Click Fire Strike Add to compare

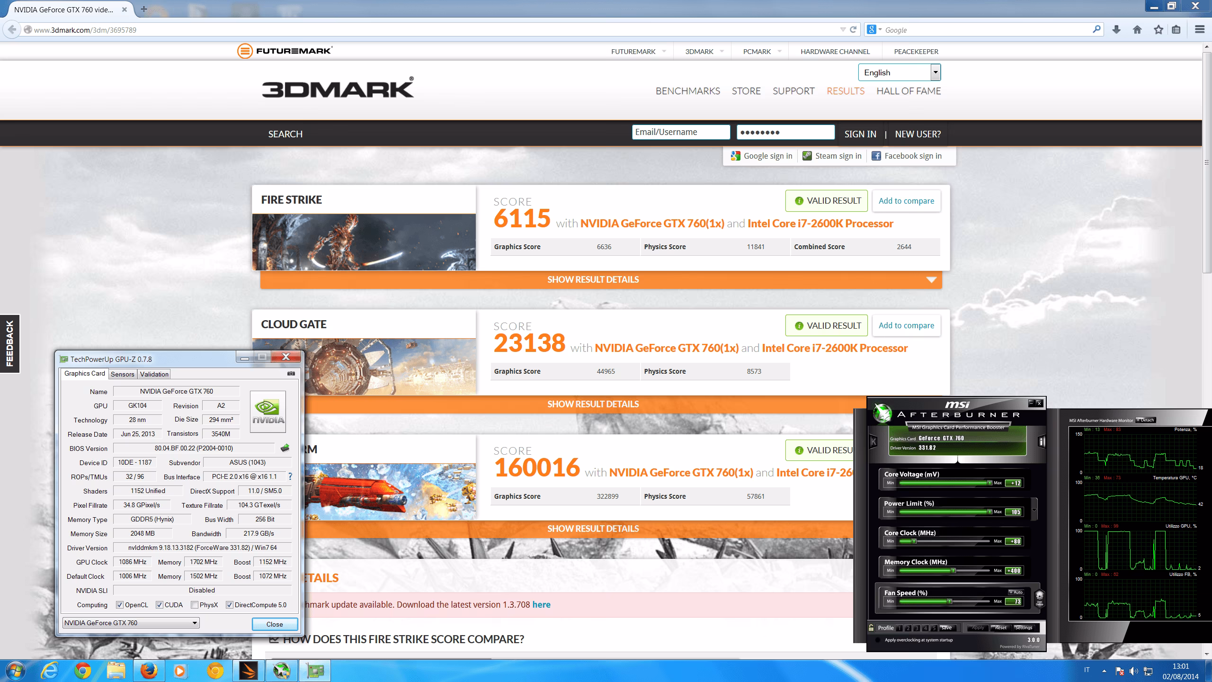coord(906,201)
